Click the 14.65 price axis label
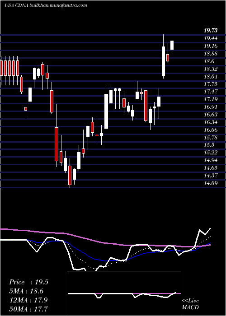The height and width of the screenshot is (316, 226). tap(211, 168)
